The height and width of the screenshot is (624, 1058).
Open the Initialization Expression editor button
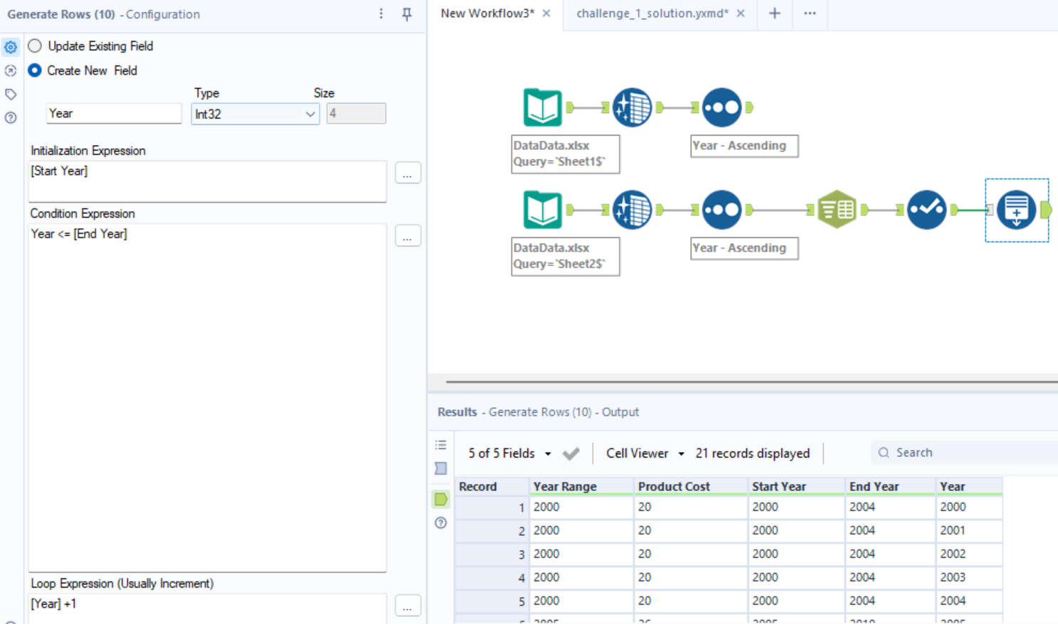coord(407,173)
